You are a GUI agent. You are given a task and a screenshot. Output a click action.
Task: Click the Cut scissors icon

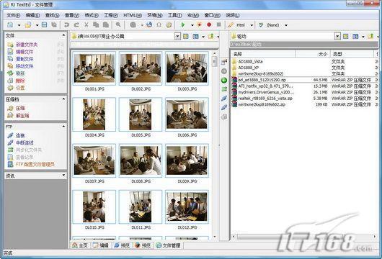[x=86, y=24]
